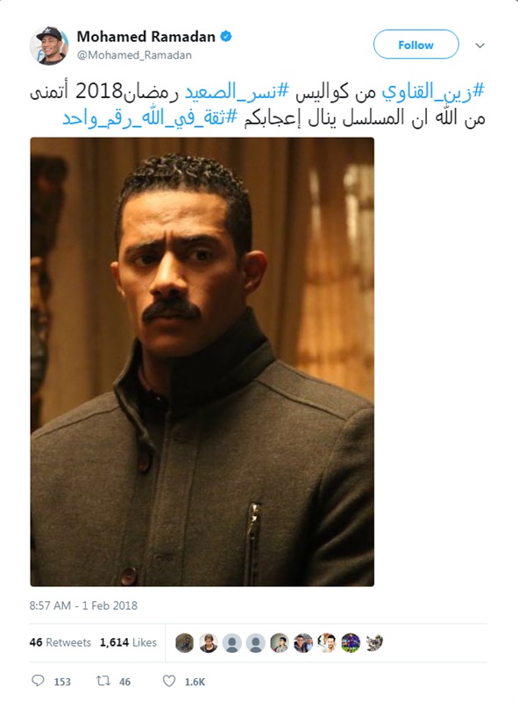This screenshot has height=701, width=518.
Task: Click the last liker avatar in row
Action: [x=374, y=643]
